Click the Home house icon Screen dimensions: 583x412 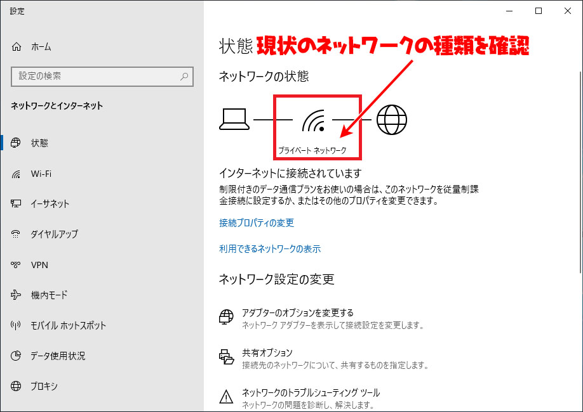17,47
